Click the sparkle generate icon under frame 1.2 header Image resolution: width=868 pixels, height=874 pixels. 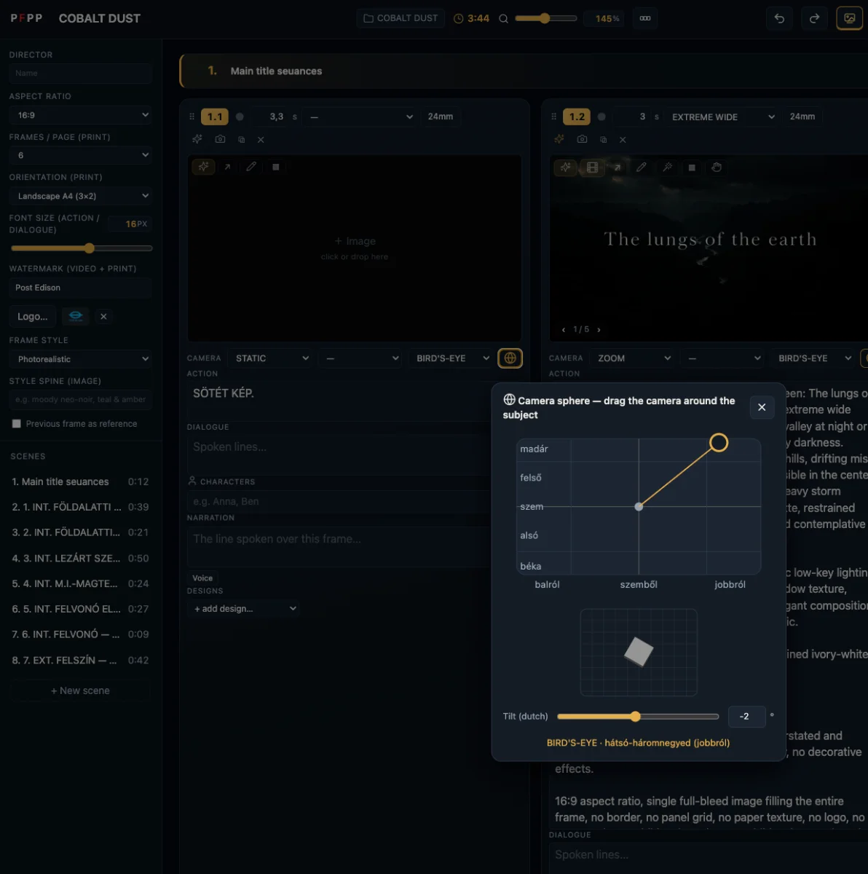(x=559, y=139)
